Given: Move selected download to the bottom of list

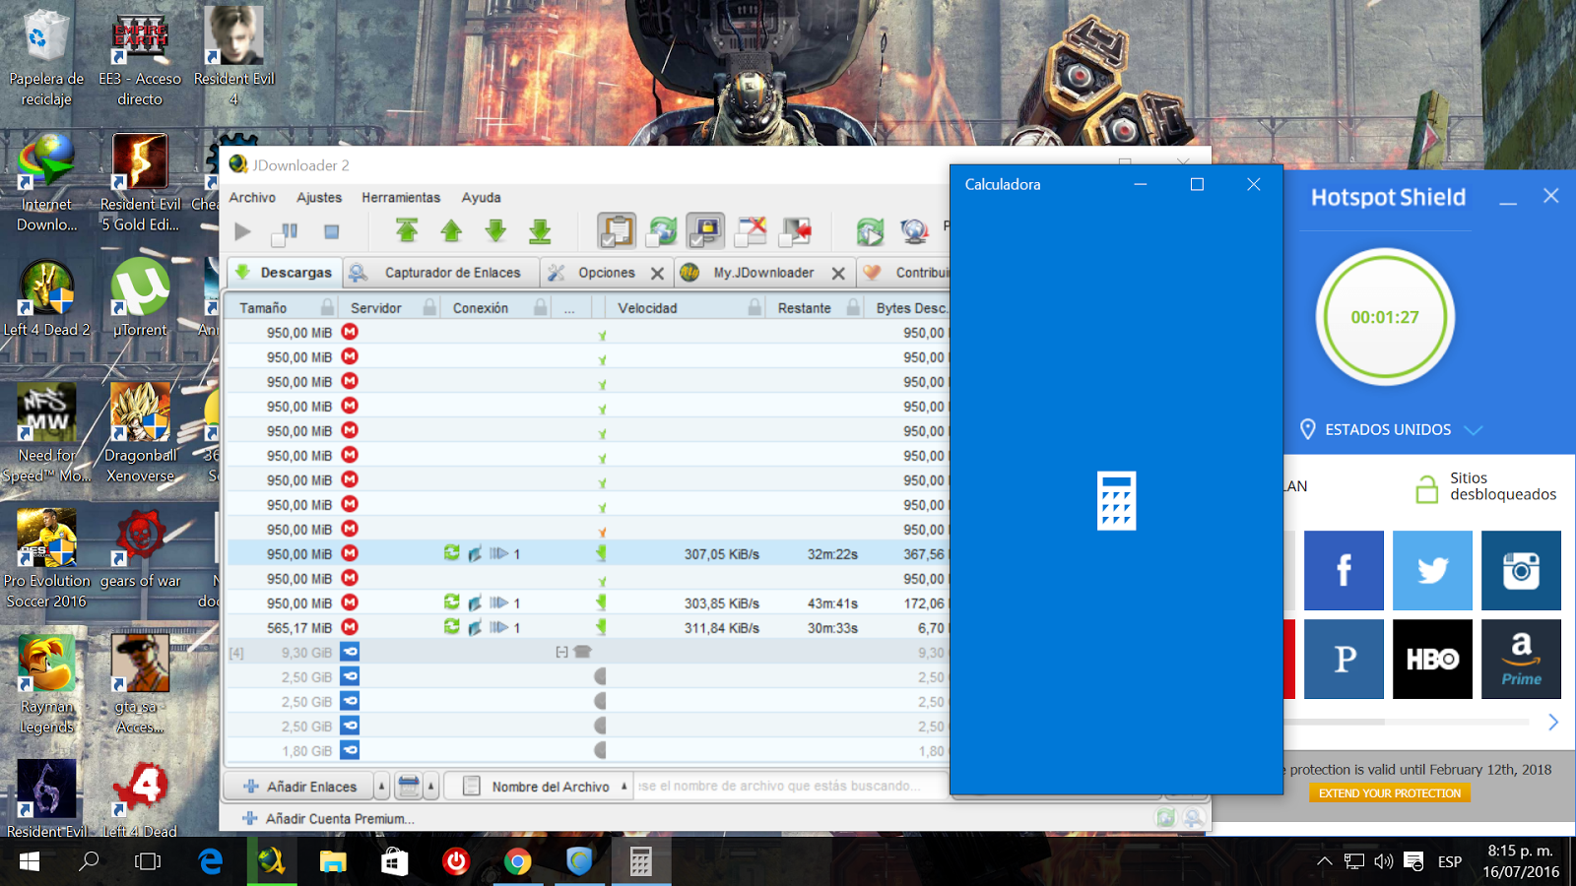Looking at the screenshot, I should (540, 231).
